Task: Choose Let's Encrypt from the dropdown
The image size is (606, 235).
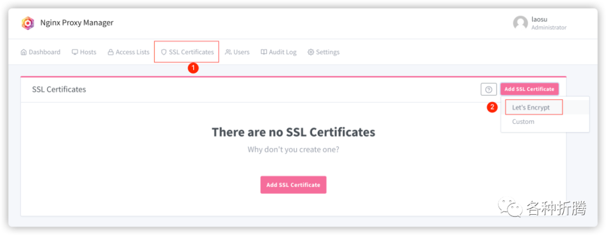Action: pos(531,107)
